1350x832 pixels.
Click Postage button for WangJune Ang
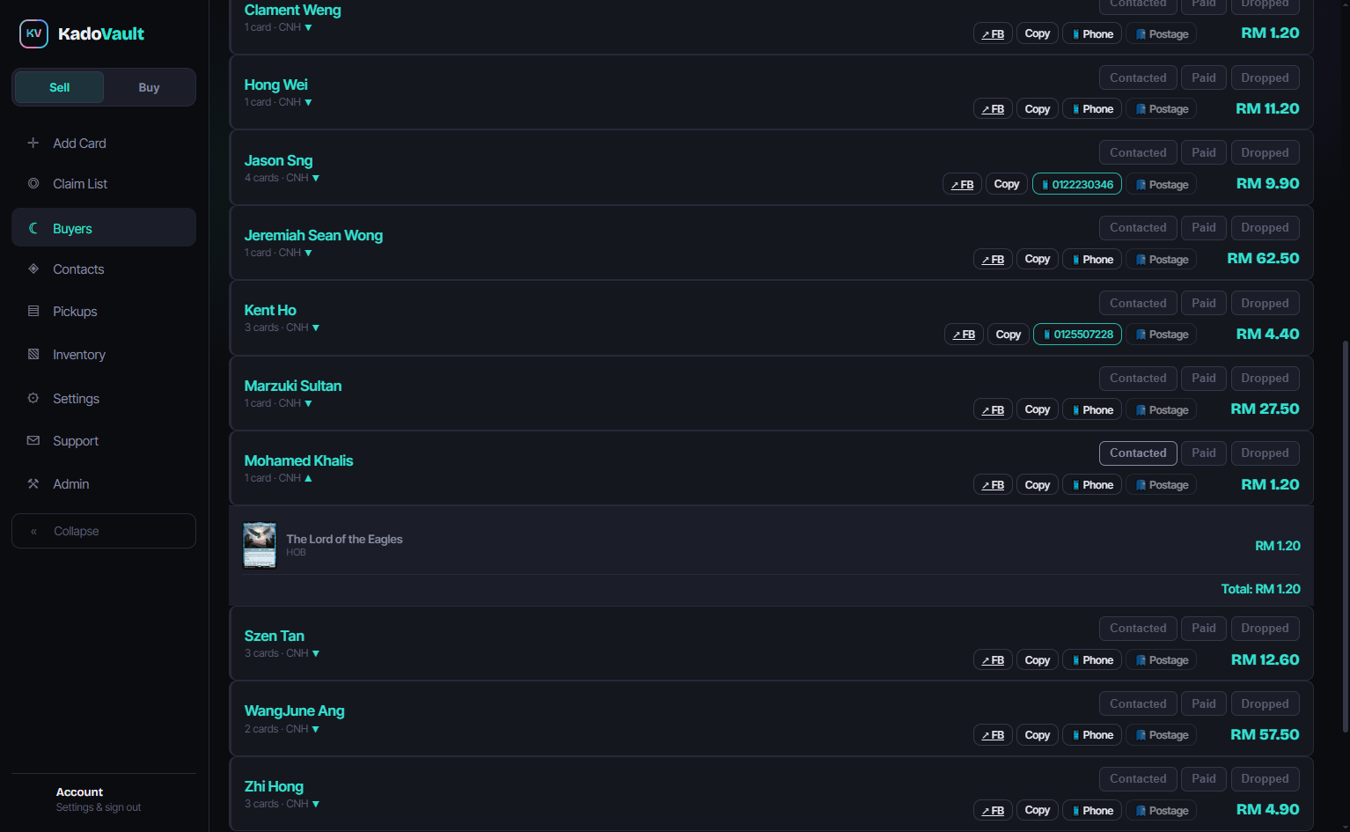(x=1162, y=735)
